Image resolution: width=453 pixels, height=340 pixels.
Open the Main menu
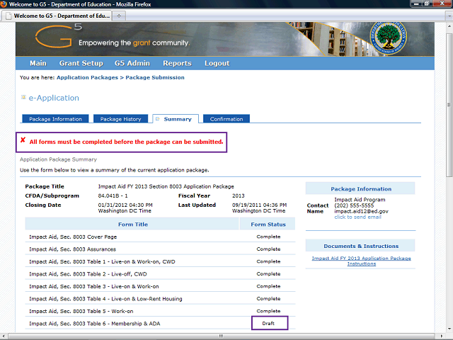pyautogui.click(x=38, y=63)
